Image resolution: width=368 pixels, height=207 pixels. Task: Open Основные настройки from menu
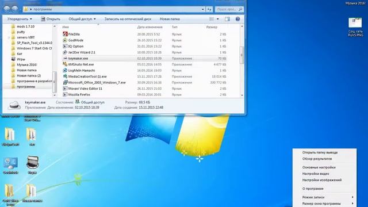(x=319, y=167)
